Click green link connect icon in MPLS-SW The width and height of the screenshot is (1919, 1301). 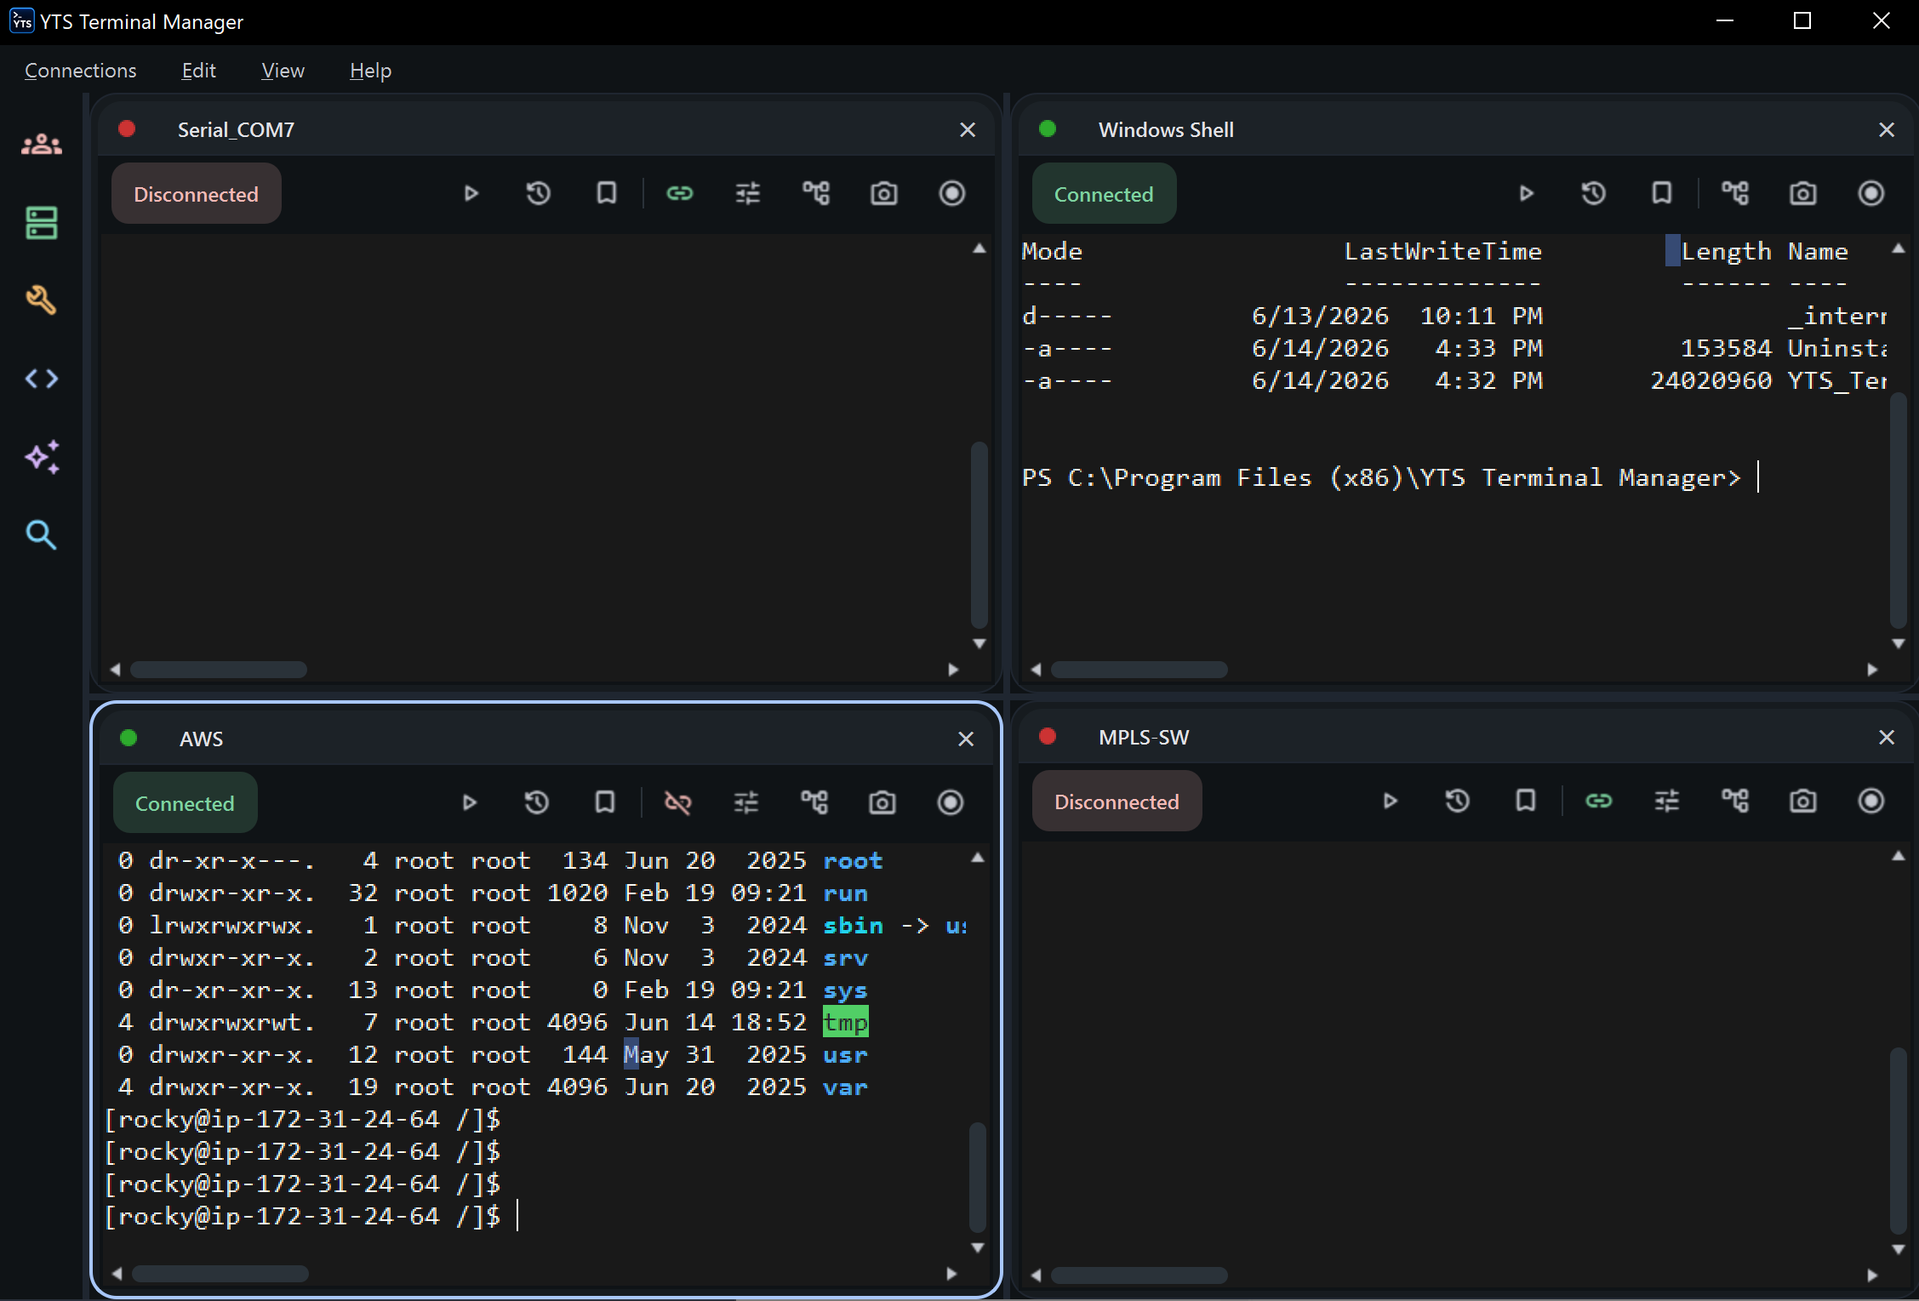[x=1598, y=801]
